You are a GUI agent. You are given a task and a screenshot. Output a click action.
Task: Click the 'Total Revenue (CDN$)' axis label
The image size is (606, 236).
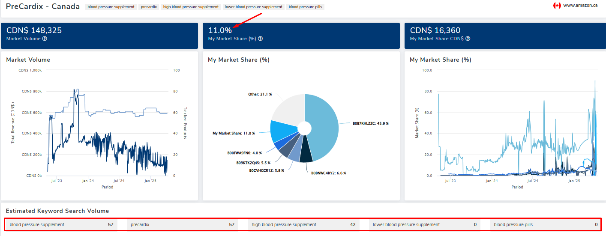click(x=12, y=123)
